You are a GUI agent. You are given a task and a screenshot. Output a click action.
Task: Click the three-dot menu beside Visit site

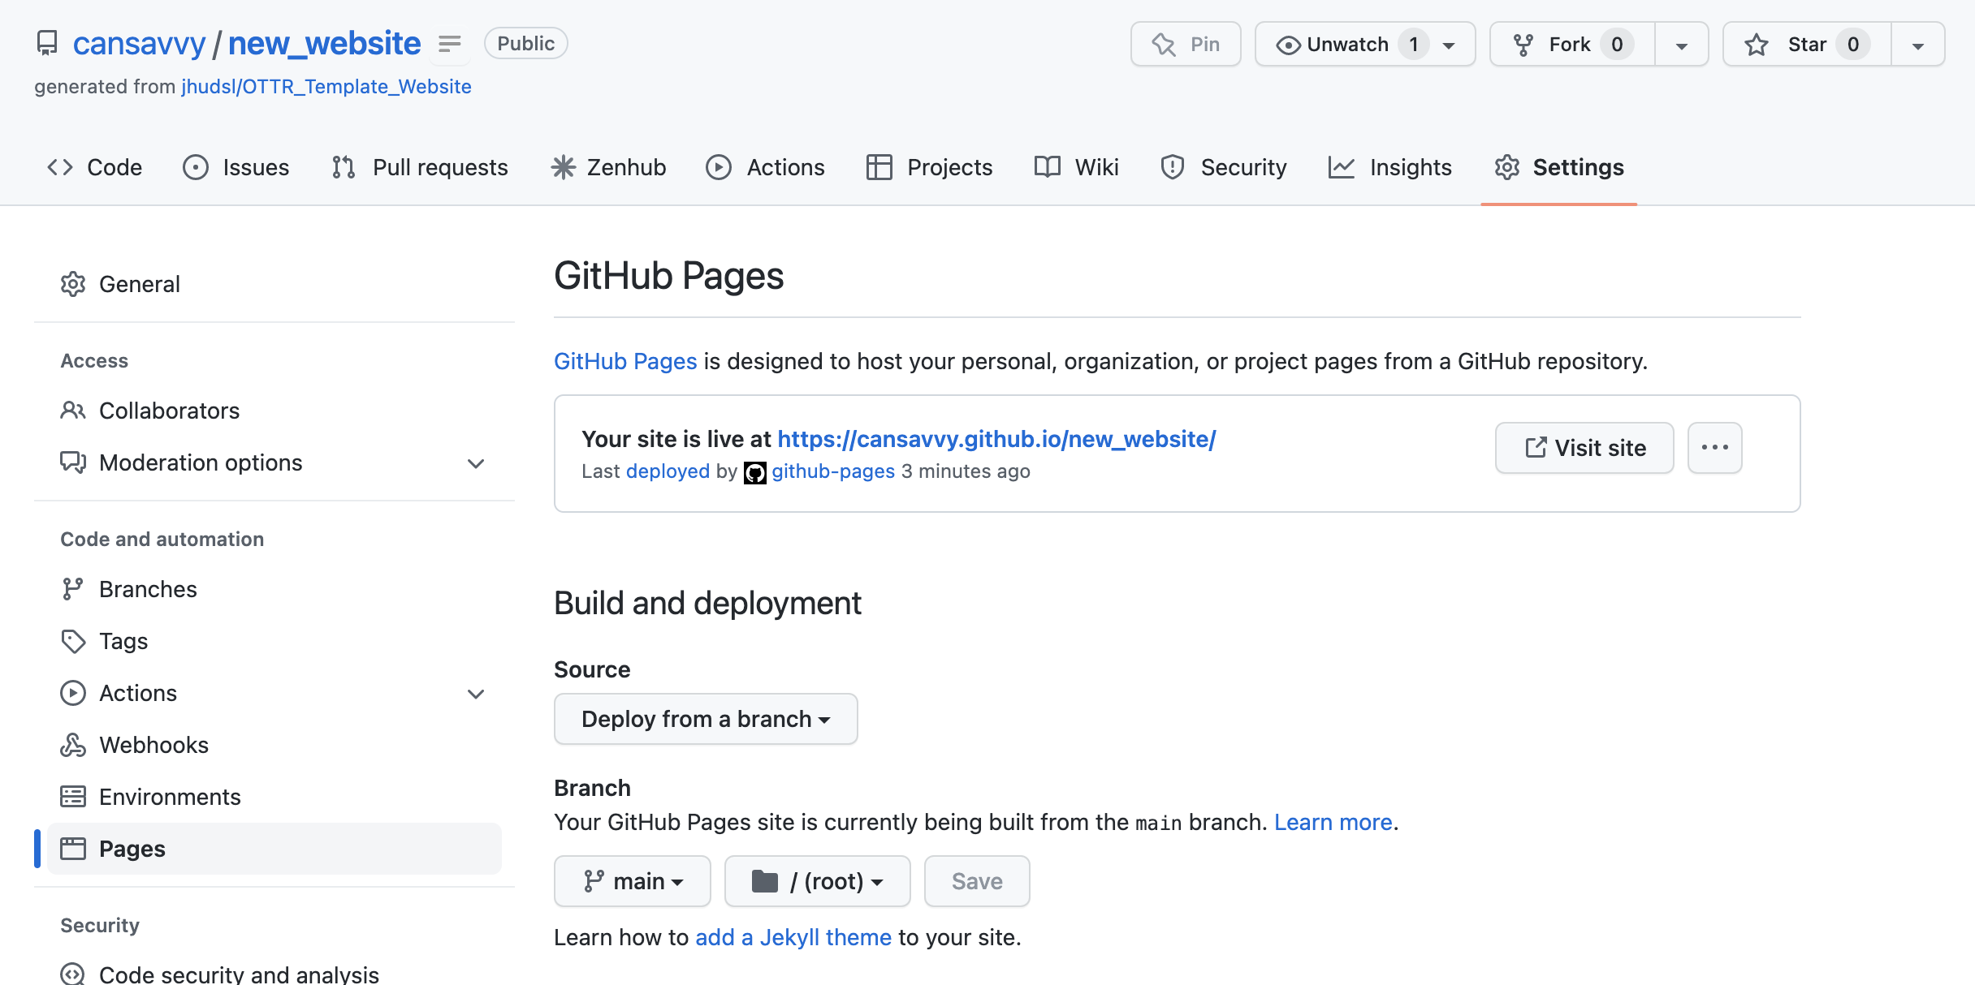1714,448
